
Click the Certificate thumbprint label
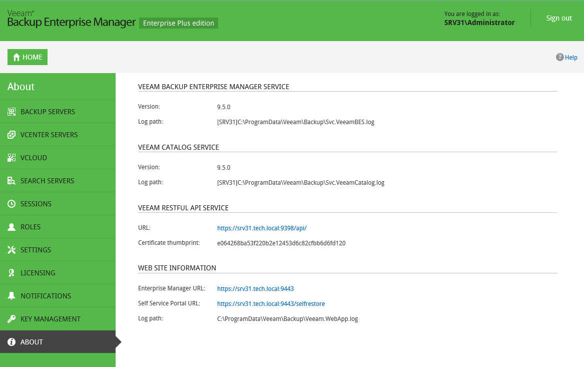[169, 242]
